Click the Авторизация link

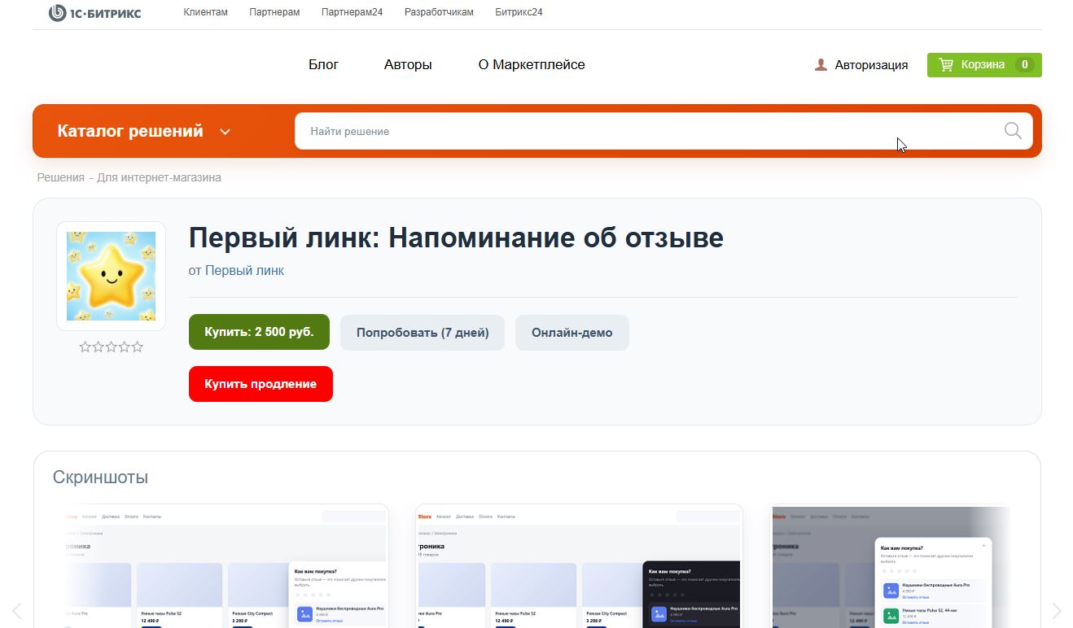coord(871,65)
